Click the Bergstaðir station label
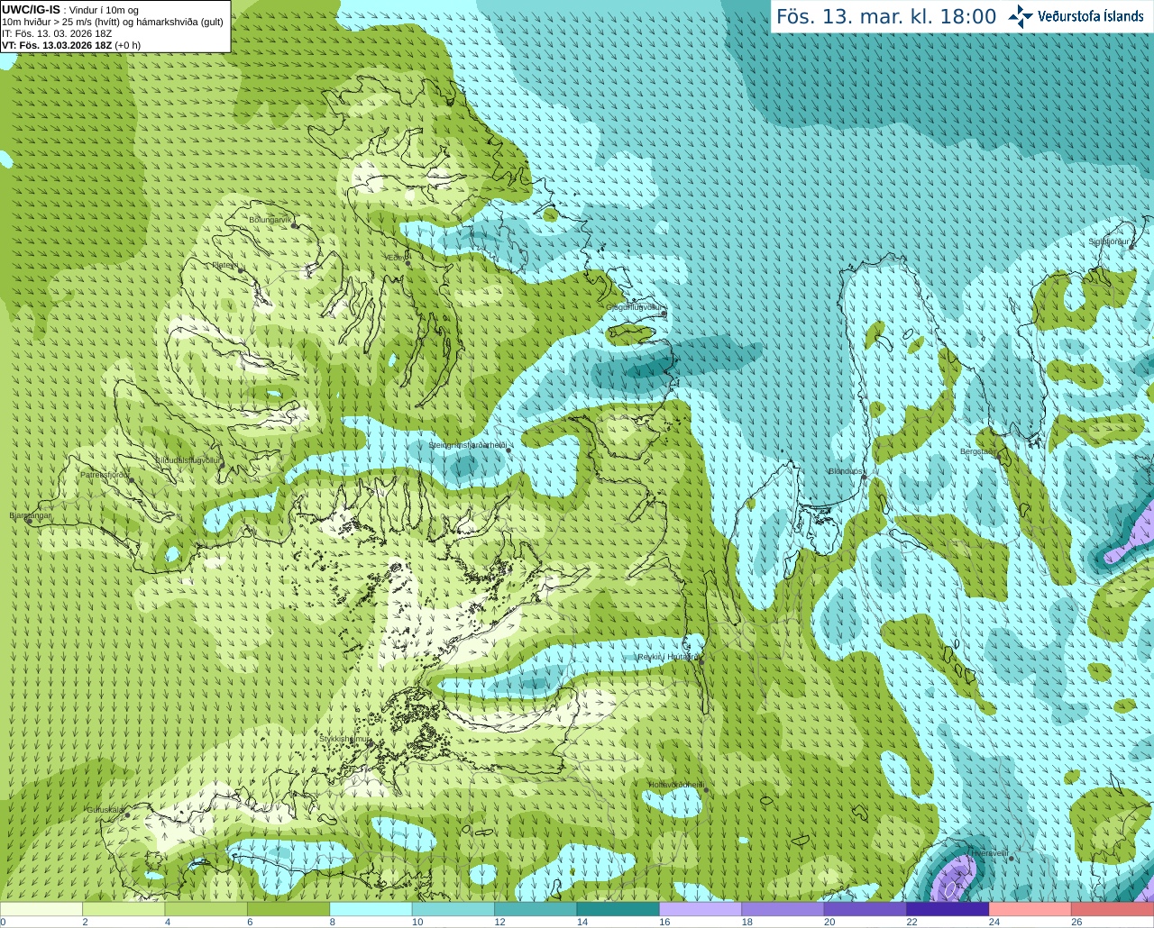1154x928 pixels. coord(977,451)
